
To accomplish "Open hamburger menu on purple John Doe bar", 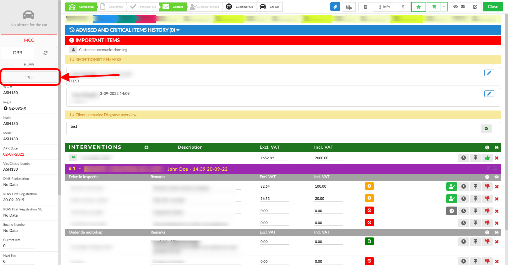I will pos(495,168).
